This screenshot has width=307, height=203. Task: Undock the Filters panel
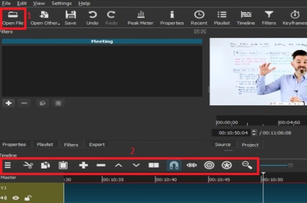tap(196, 31)
